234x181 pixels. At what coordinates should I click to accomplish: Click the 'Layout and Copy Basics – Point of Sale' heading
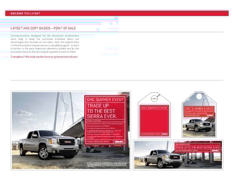click(43, 29)
